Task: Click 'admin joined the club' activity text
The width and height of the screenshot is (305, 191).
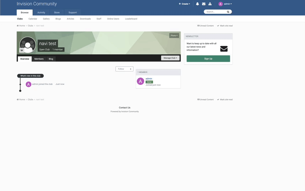Action: pyautogui.click(x=43, y=84)
